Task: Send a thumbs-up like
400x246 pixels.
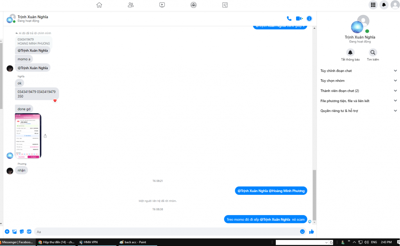Action: pyautogui.click(x=311, y=232)
